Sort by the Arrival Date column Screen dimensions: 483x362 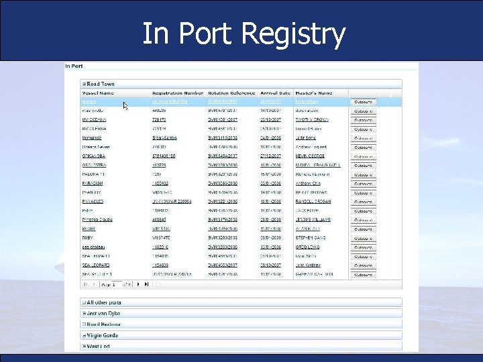[276, 93]
